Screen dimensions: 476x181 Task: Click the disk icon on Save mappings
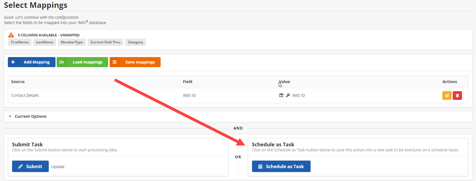(115, 62)
